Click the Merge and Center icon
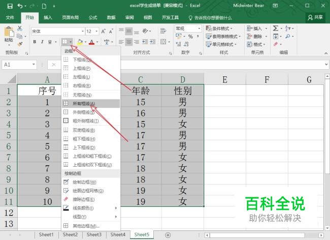 coord(163,42)
